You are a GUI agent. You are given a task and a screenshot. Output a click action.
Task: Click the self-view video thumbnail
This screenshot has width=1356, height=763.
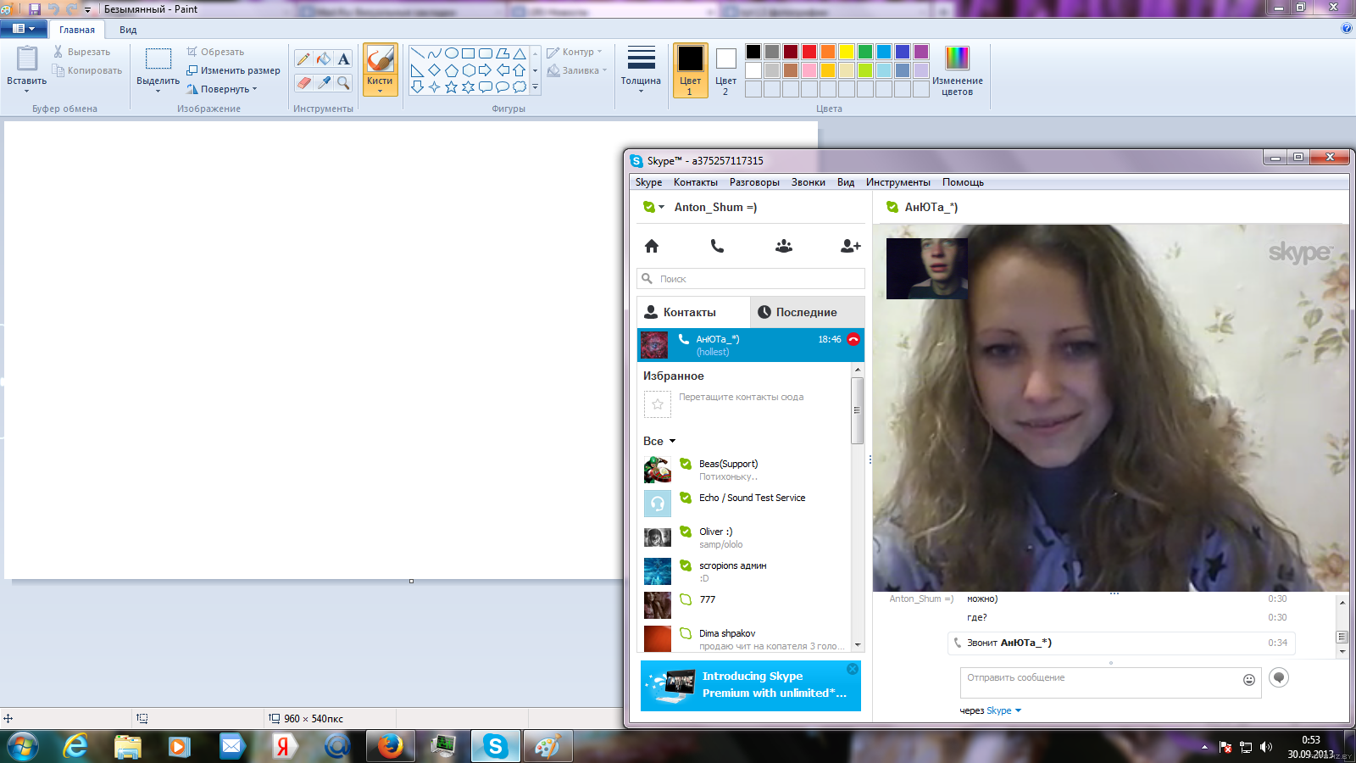[x=927, y=269]
